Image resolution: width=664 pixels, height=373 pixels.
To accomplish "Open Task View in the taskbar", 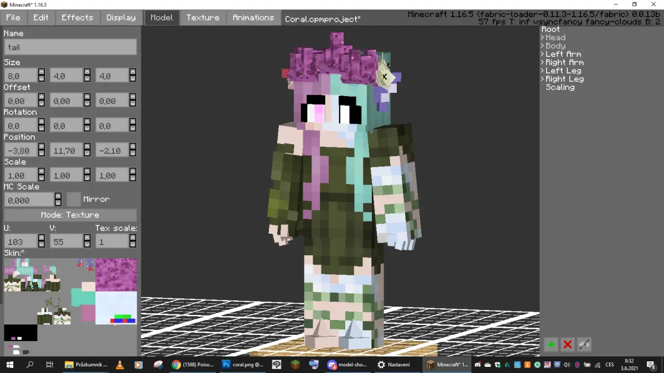I will (50, 365).
